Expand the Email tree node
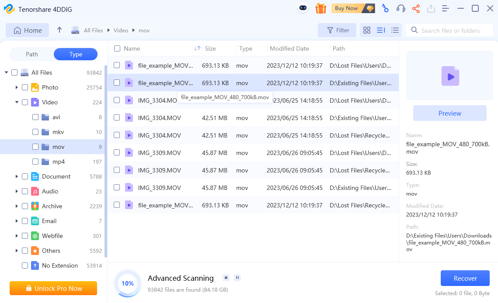498x303 pixels. point(17,221)
